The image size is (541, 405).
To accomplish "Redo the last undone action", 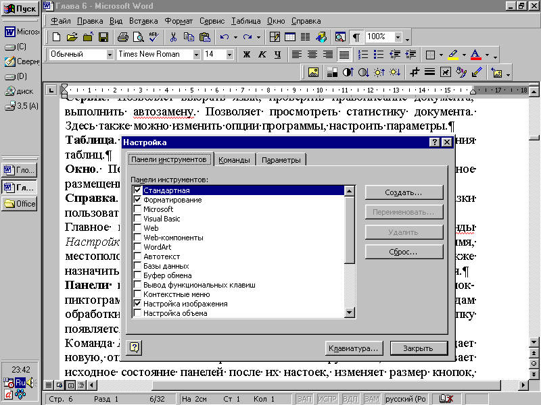I will 247,37.
